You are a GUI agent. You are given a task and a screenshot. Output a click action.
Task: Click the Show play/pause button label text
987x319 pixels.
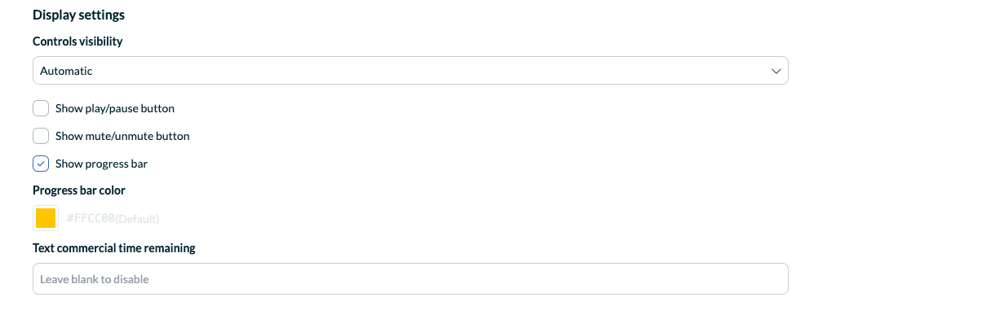click(115, 108)
